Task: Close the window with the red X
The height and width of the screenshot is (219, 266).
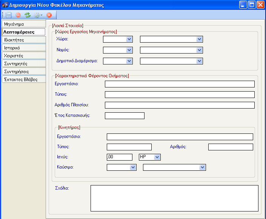Action: click(260, 5)
